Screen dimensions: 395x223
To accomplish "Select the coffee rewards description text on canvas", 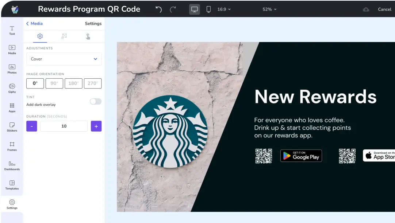I will 303,128.
